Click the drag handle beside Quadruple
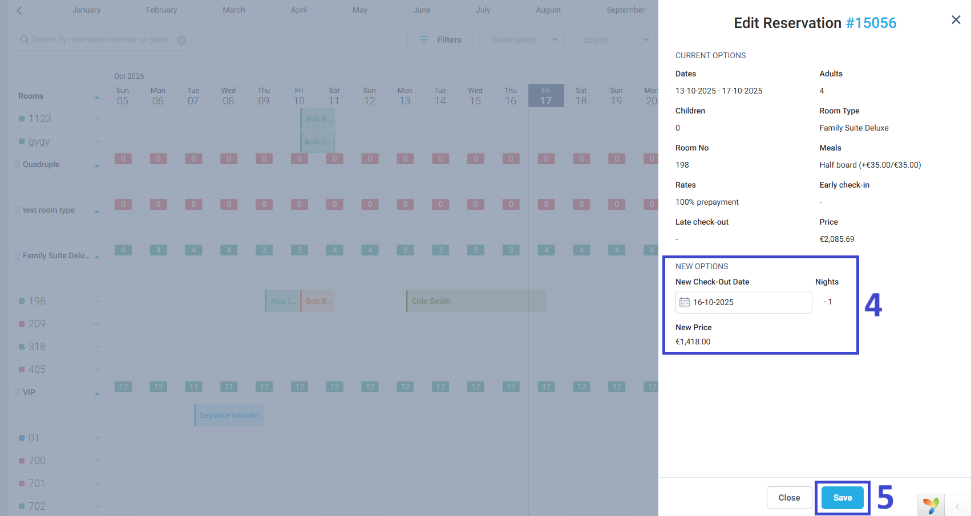The width and height of the screenshot is (971, 516). pos(17,164)
